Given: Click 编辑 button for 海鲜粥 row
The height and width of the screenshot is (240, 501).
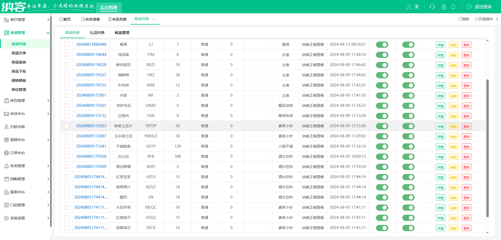Looking at the screenshot, I should pos(453,75).
